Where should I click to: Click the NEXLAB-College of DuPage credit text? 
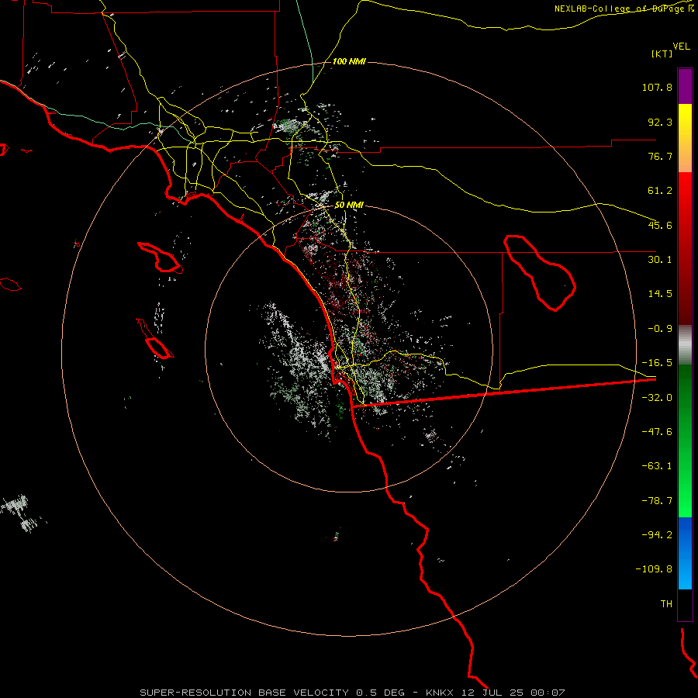(x=624, y=9)
